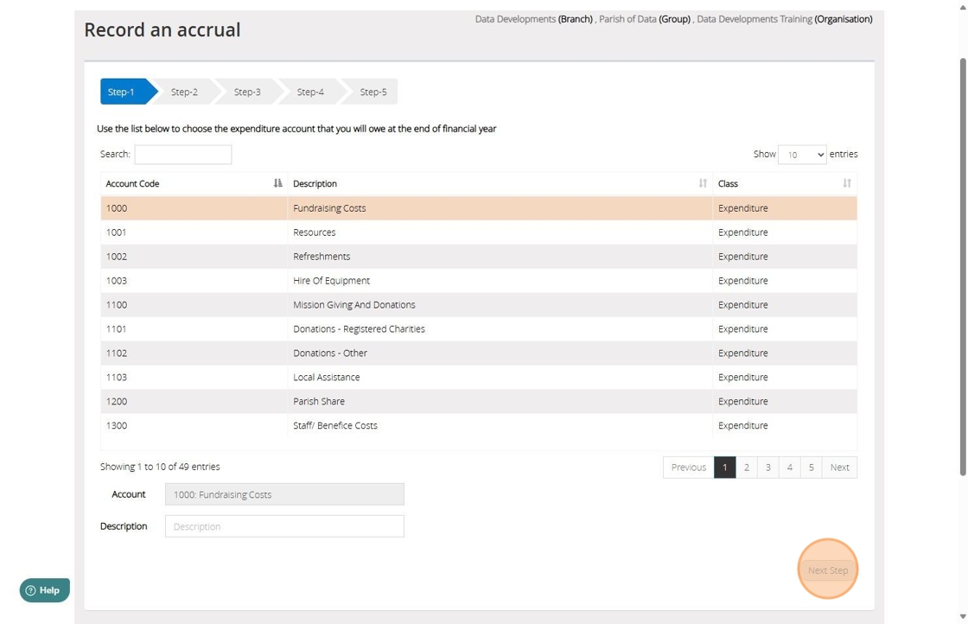Screen dimensions: 968x624
Task: Jump to page 5 of entries
Action: coord(812,468)
